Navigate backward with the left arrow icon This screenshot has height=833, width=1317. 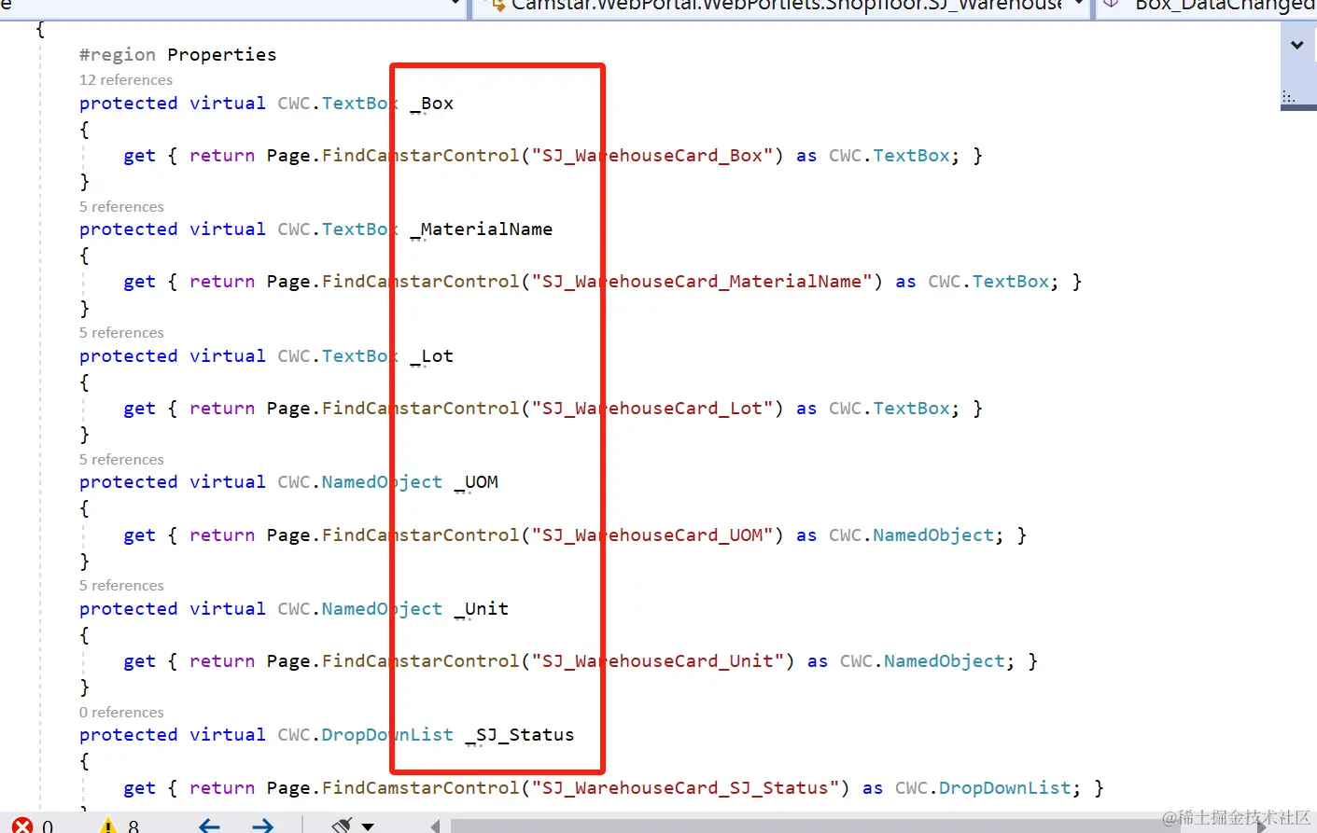click(x=209, y=826)
